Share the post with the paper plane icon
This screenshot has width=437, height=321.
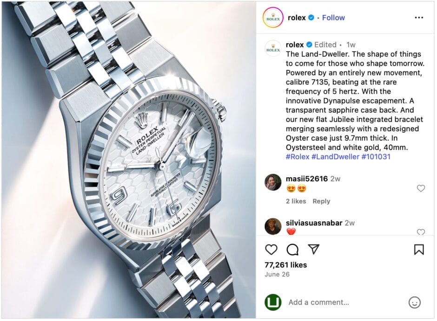(313, 249)
